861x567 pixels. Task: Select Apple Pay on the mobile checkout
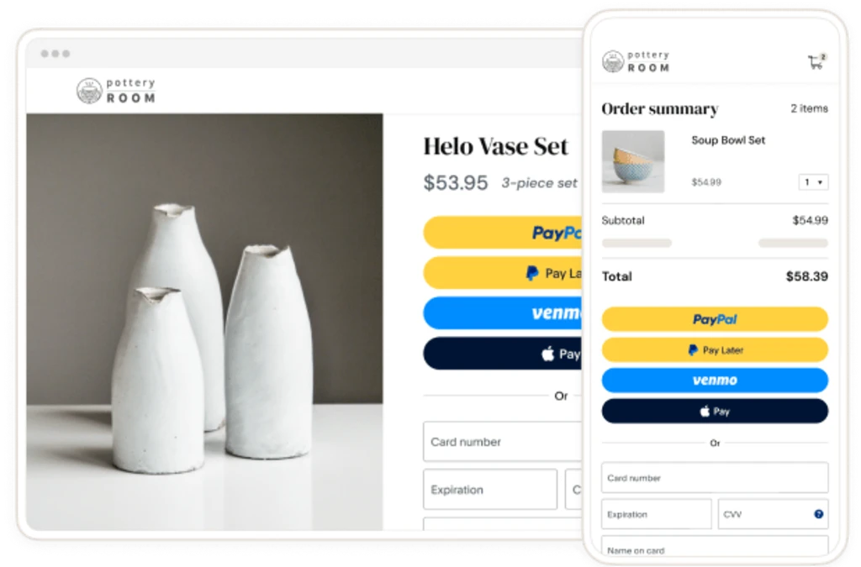click(715, 412)
